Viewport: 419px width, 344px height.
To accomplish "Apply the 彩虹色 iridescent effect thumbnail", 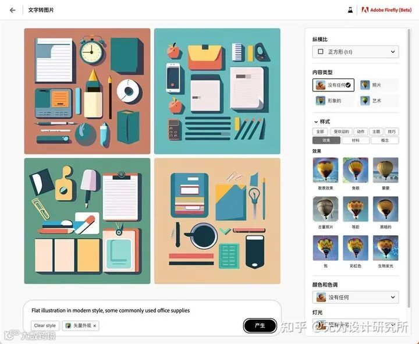I will [x=356, y=248].
